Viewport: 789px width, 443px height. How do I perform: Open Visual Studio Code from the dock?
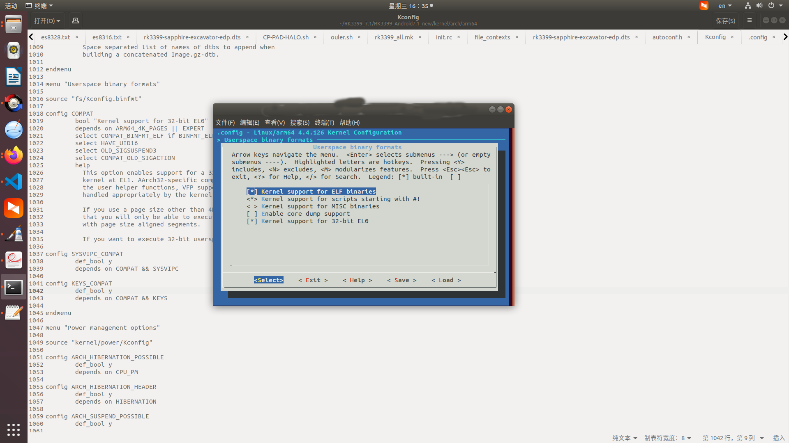pyautogui.click(x=14, y=181)
